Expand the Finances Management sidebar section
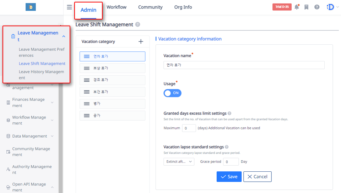341x193 pixels. click(52, 103)
